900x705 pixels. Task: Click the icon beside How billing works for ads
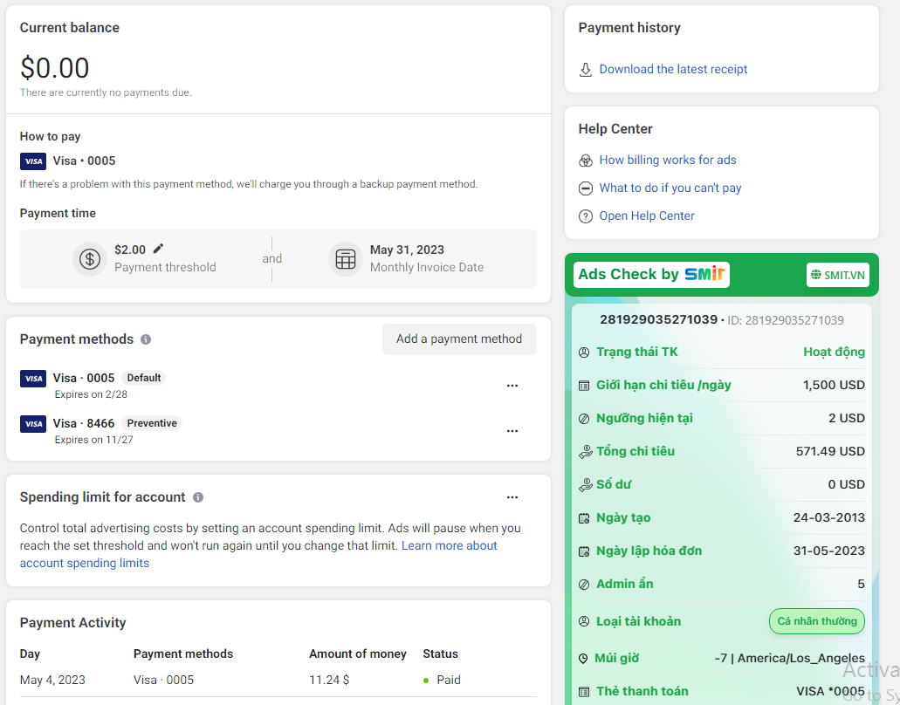[x=586, y=161]
